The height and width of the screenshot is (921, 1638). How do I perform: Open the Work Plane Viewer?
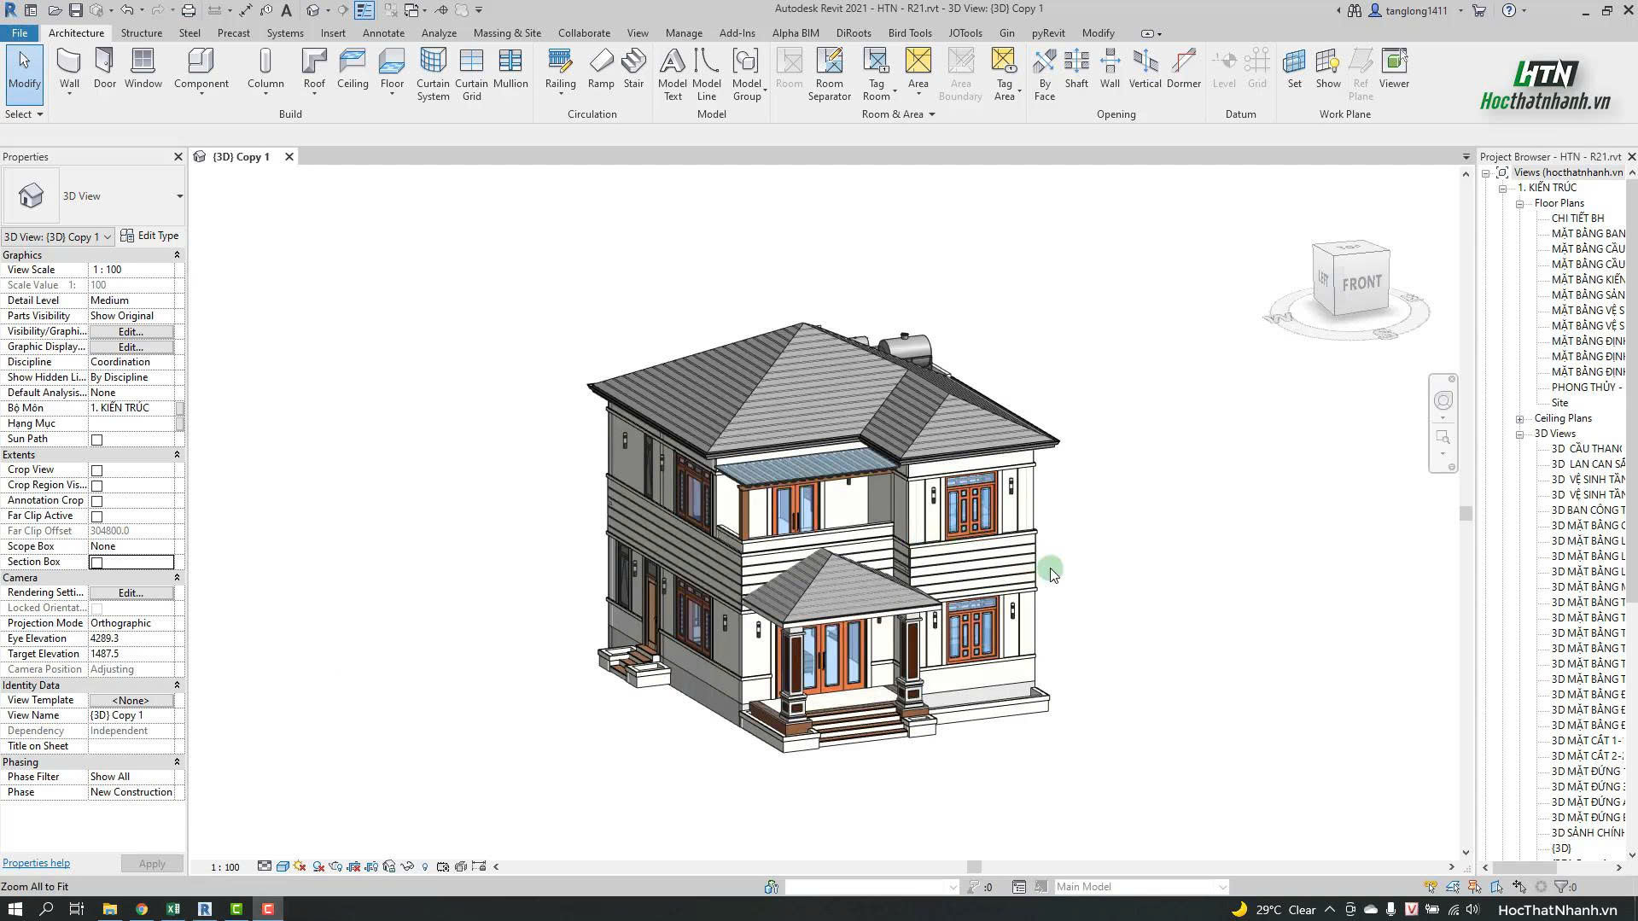tap(1394, 68)
